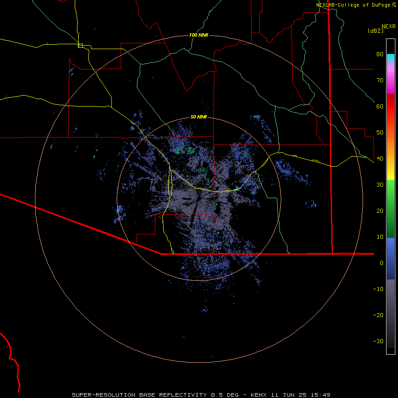Viewport: 398px width, 398px height.
Task: Click the 10 dBZ scale value
Action: coord(380,237)
